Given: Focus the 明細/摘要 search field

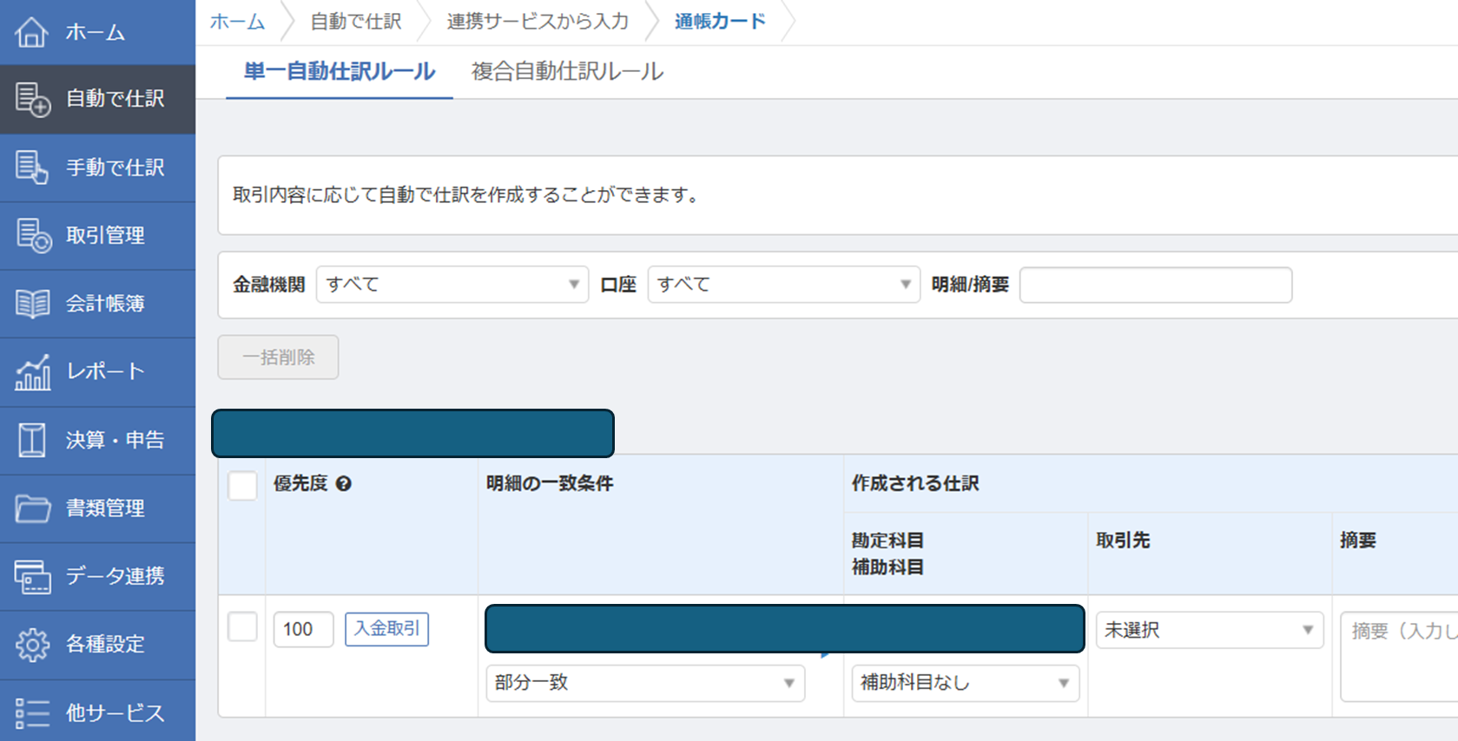Looking at the screenshot, I should 1155,285.
